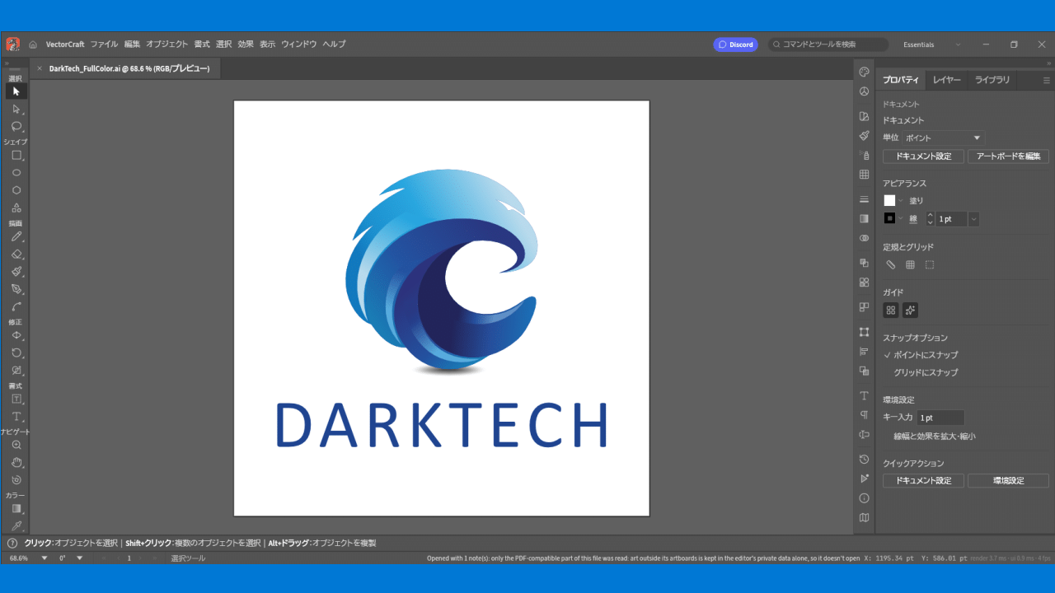Screen dimensions: 1055x593
Task: Open the zoom level dropdown in status bar
Action: tap(45, 558)
